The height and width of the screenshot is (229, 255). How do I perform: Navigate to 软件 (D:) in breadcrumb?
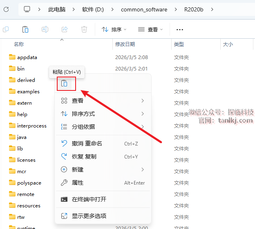93,9
